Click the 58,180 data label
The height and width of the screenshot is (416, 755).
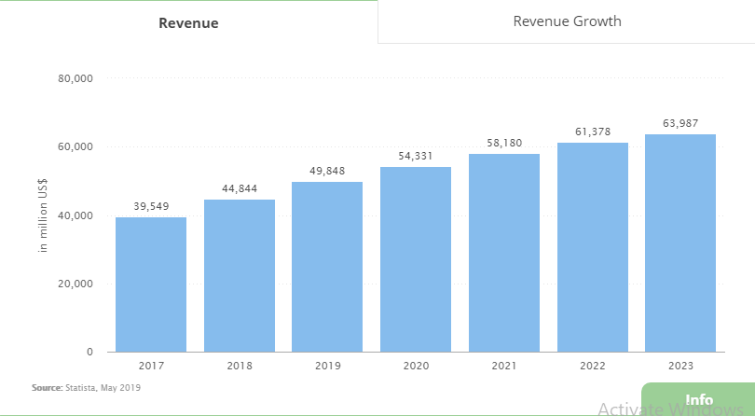[504, 143]
